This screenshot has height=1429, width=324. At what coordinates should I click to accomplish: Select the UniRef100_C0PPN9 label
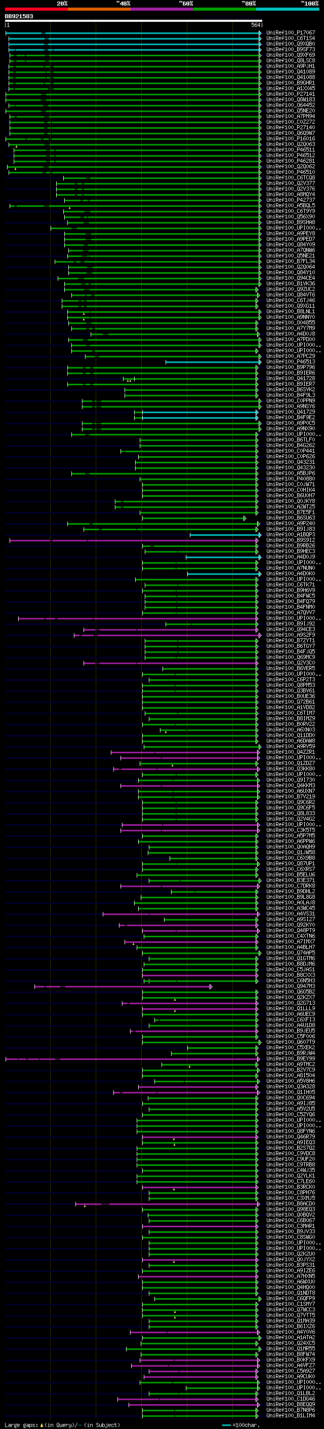291,400
